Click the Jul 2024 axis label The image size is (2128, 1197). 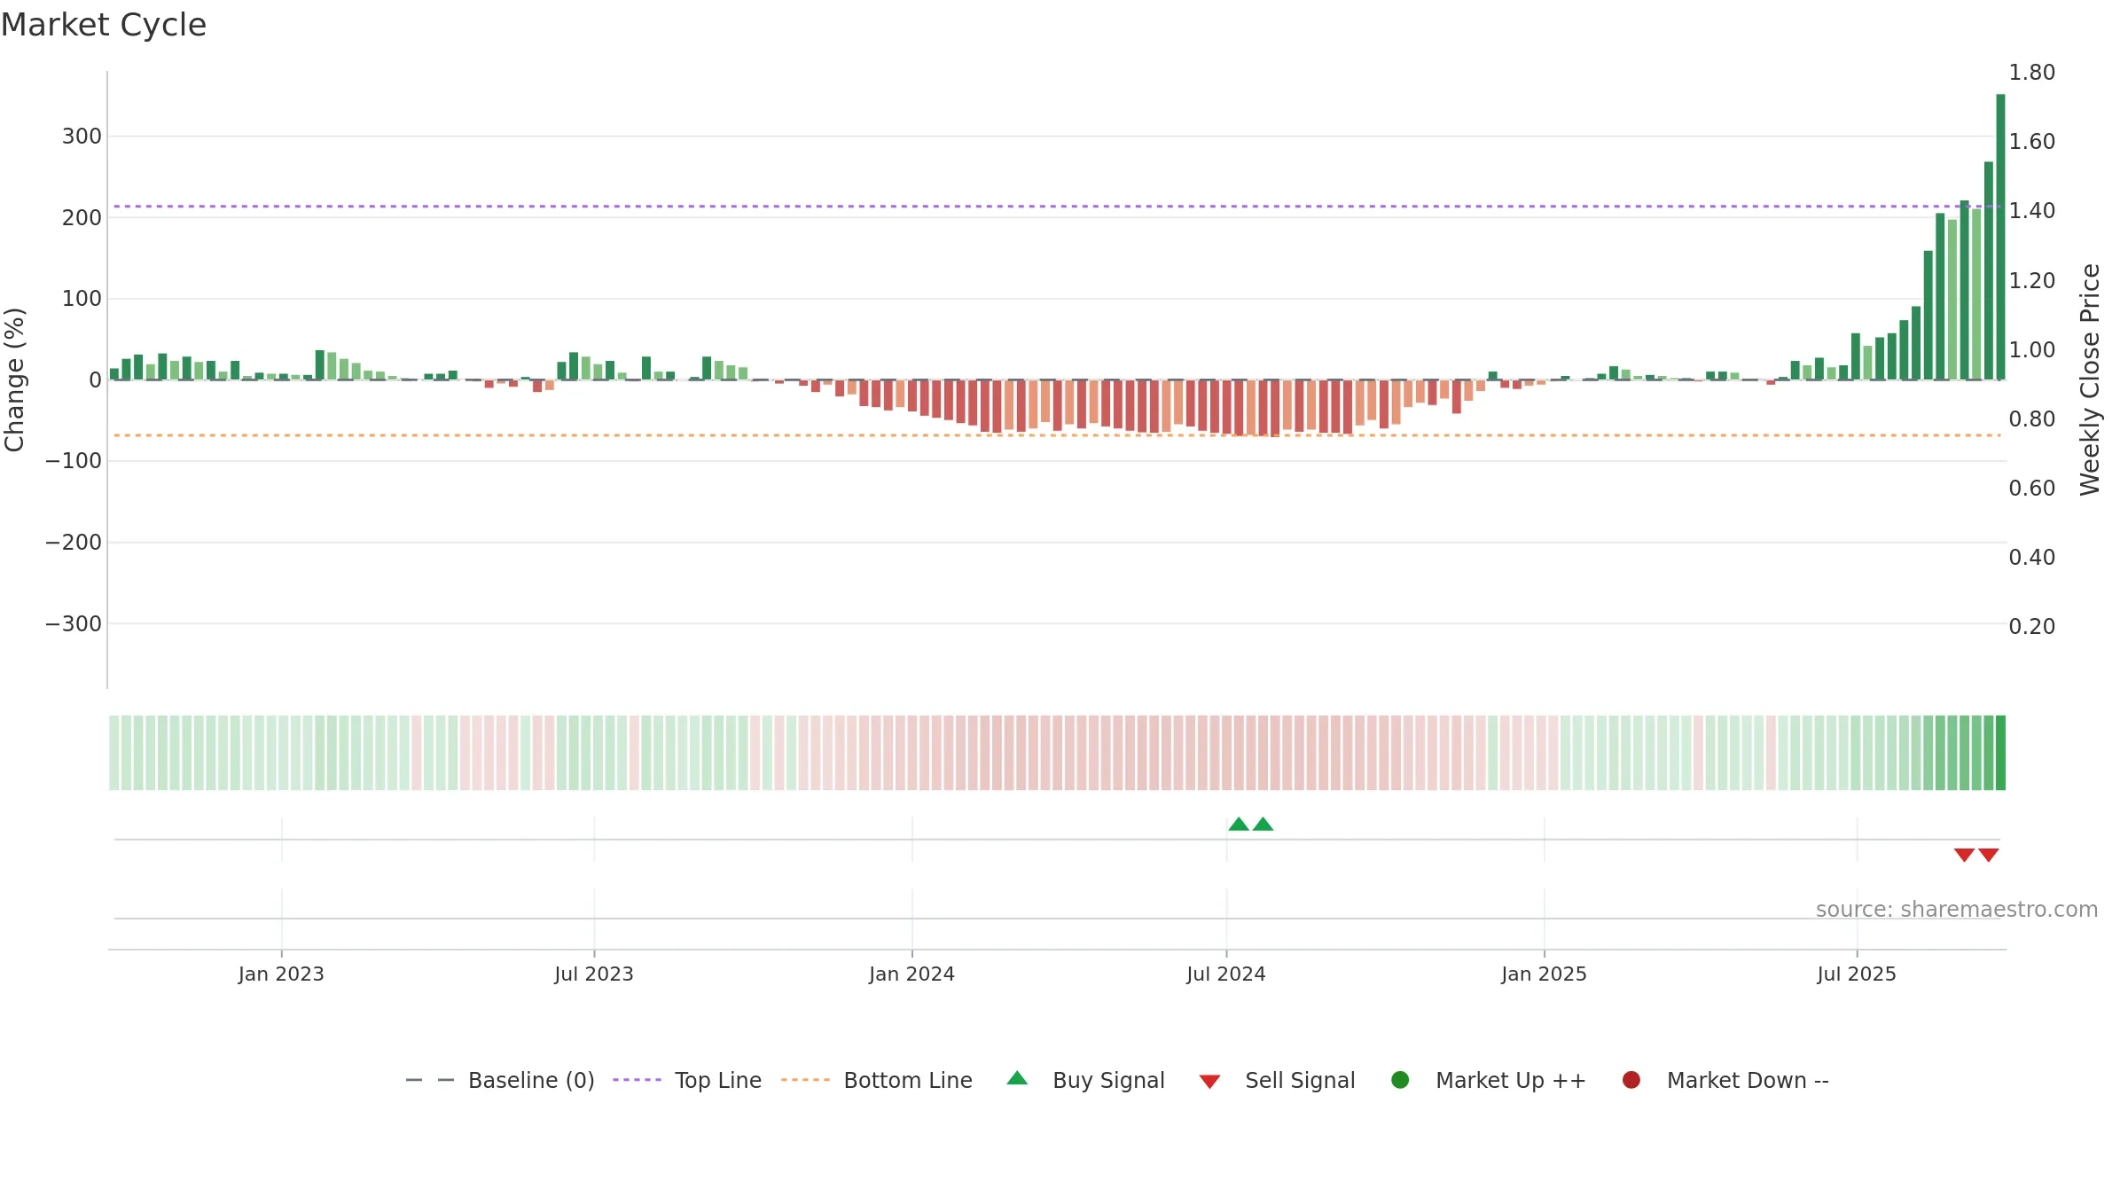point(1226,974)
